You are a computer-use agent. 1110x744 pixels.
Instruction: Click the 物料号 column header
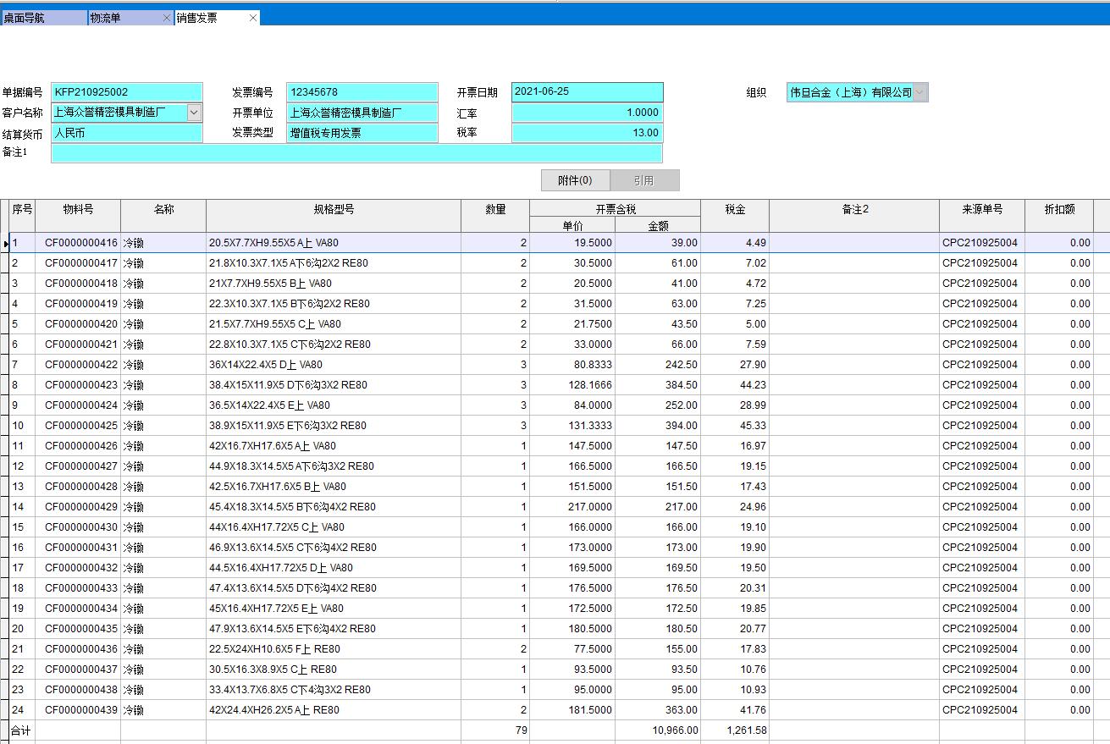pos(78,210)
